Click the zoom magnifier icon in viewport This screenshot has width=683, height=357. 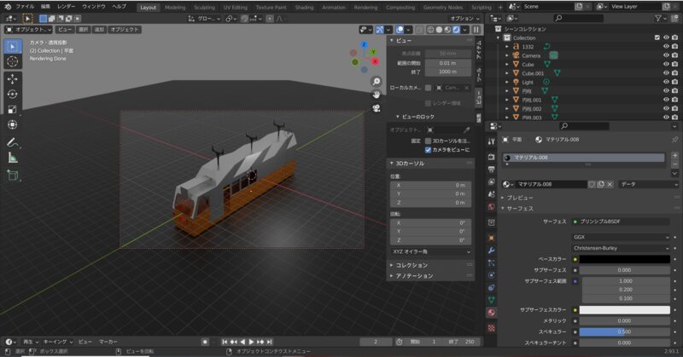376,82
